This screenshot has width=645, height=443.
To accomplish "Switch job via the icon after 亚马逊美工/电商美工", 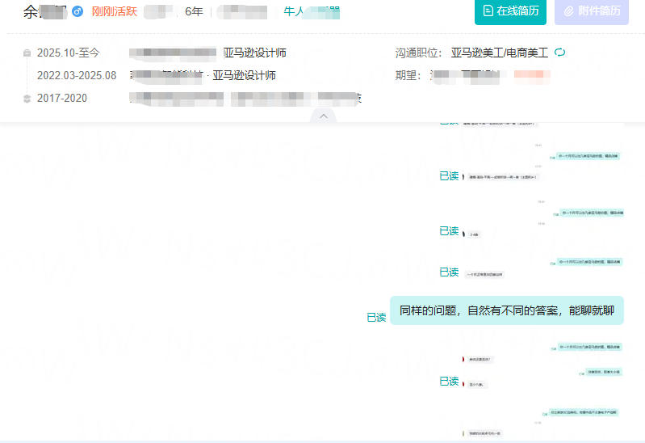I will 559,53.
